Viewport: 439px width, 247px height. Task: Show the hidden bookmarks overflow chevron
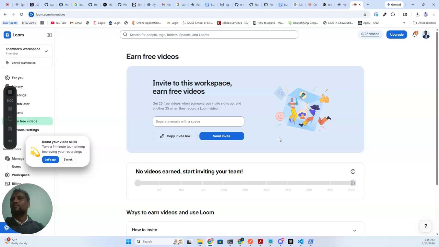404,23
